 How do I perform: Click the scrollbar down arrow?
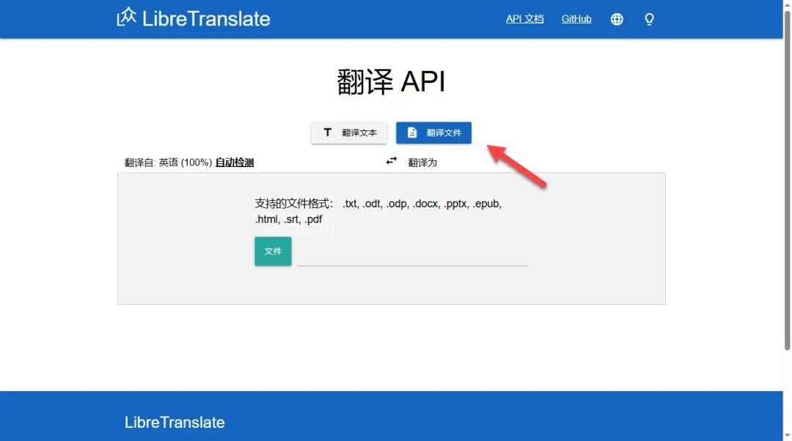(x=787, y=435)
